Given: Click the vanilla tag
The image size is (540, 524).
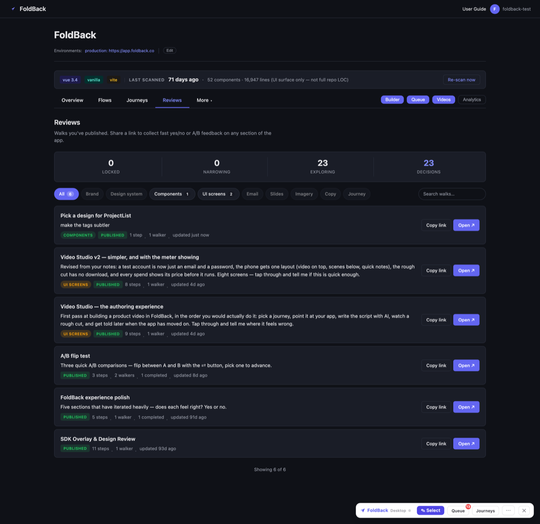Looking at the screenshot, I should (93, 80).
